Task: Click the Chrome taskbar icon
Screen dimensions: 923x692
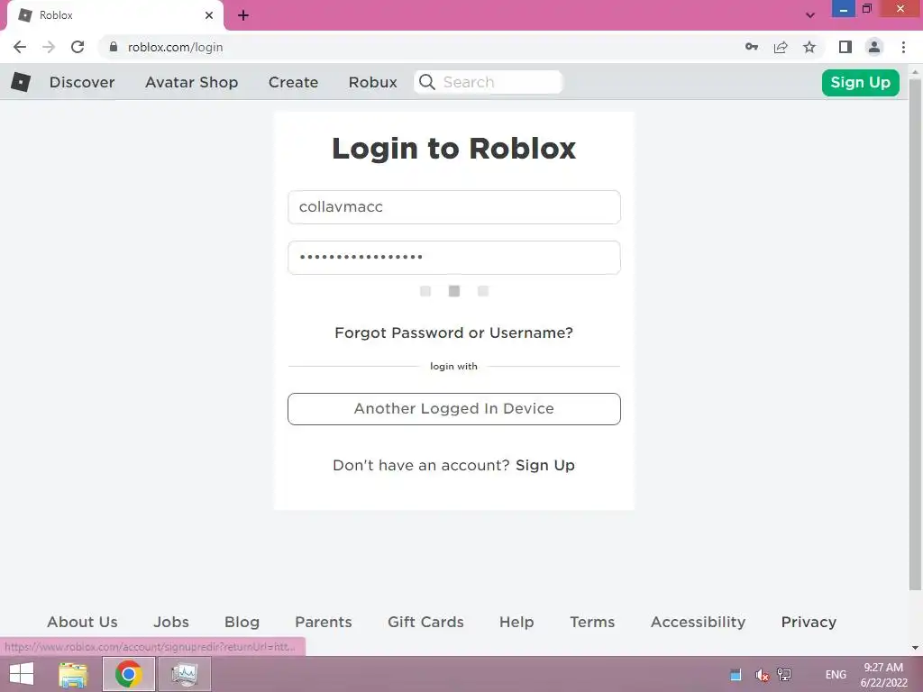Action: (129, 674)
